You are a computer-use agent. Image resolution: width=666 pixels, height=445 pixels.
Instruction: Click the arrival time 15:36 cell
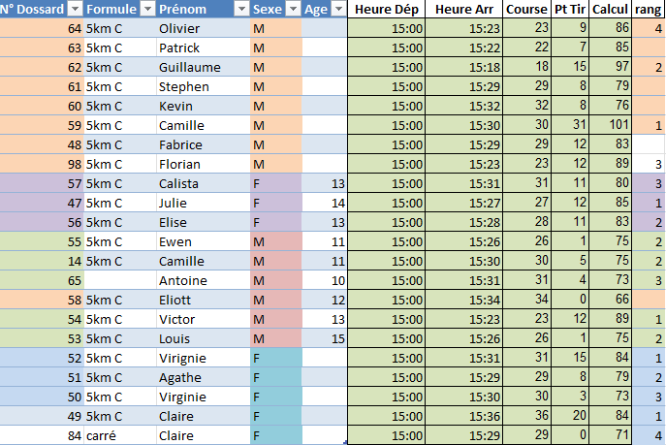pos(463,416)
